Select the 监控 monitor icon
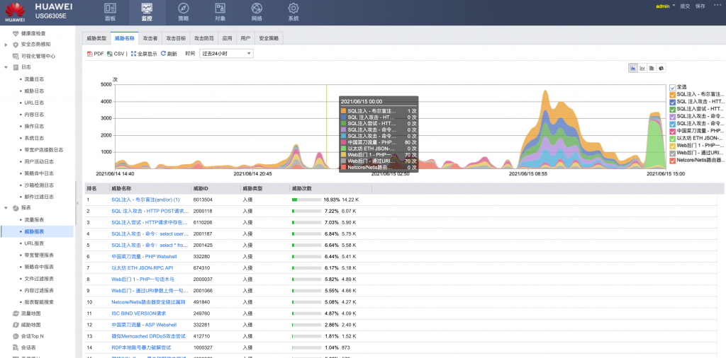This screenshot has height=358, width=726. [x=147, y=8]
